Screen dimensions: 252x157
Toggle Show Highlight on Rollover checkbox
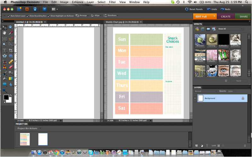(49, 16)
